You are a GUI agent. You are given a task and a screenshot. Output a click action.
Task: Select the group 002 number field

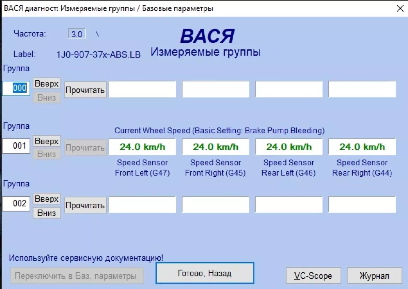[x=16, y=203]
